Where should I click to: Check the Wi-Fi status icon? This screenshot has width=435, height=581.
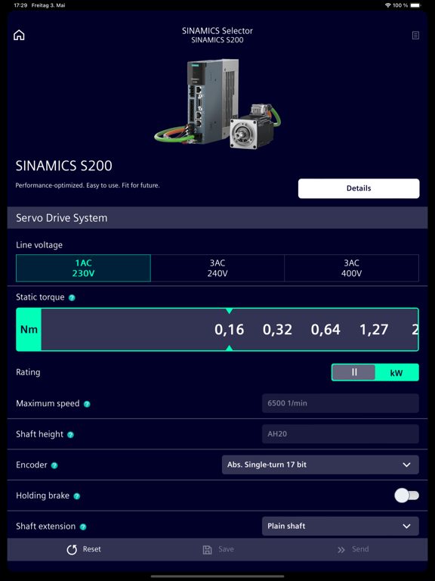pos(387,5)
